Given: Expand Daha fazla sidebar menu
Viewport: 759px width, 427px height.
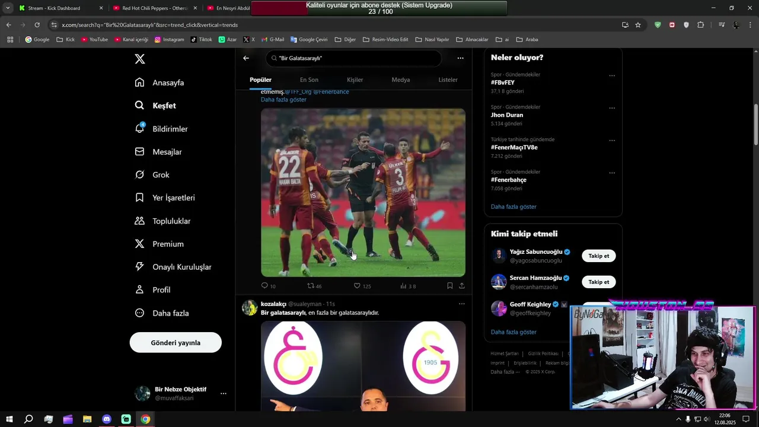Looking at the screenshot, I should click(162, 313).
